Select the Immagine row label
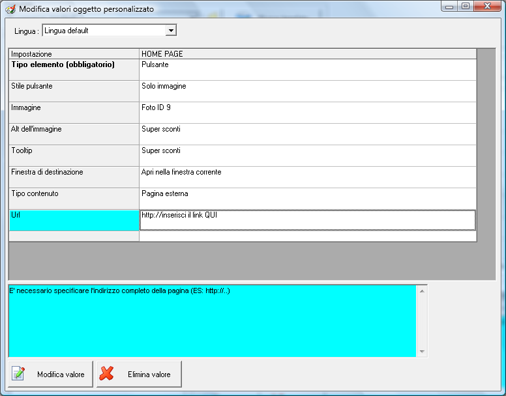 (x=74, y=113)
